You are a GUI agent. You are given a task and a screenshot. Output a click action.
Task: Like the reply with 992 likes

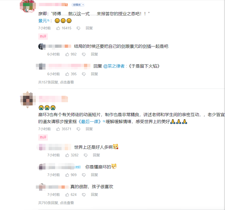[x=67, y=54]
